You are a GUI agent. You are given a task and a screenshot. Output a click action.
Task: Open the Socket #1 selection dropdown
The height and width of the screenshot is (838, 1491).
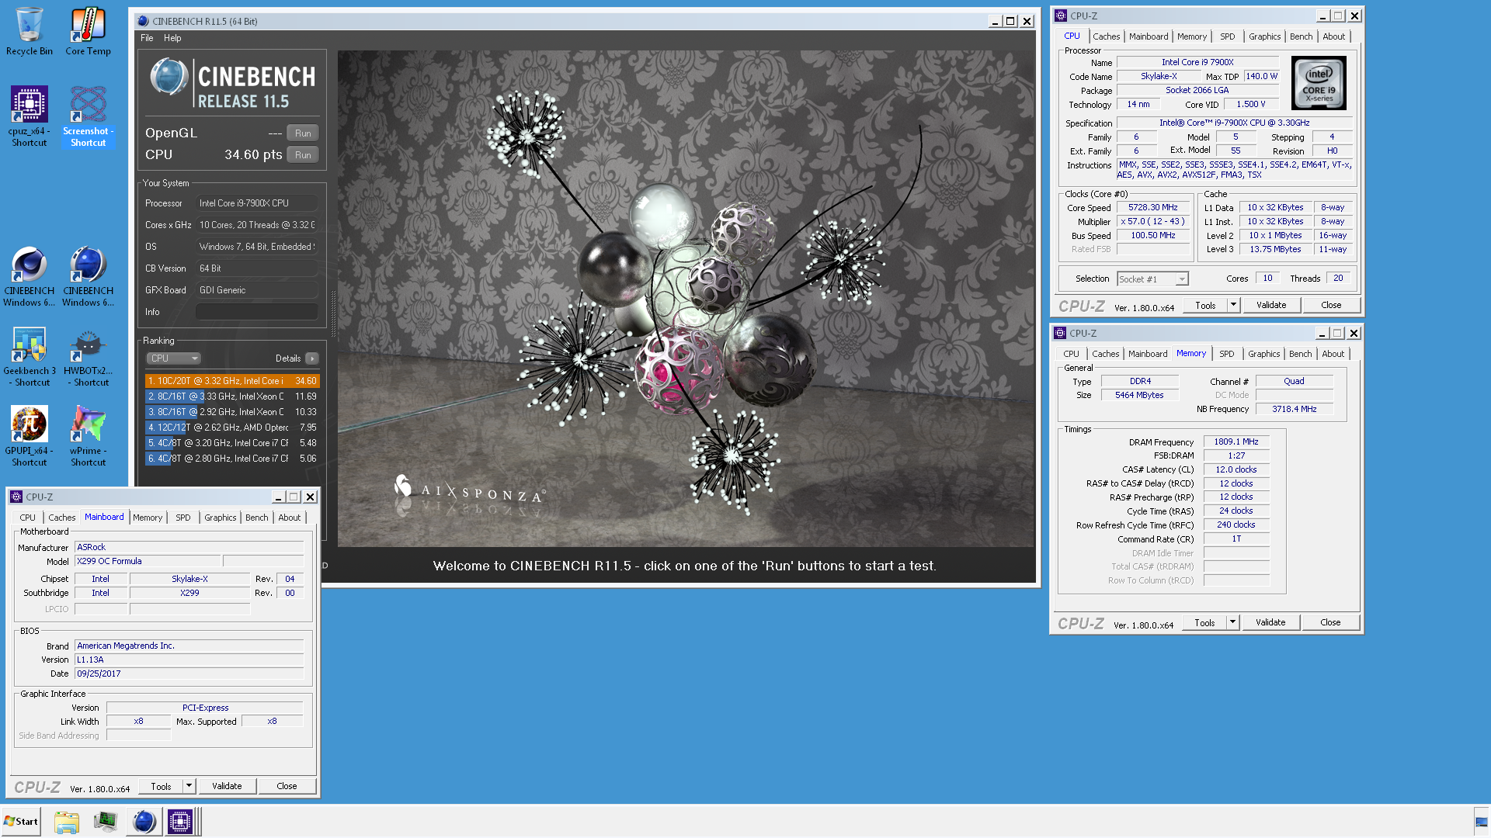1153,279
